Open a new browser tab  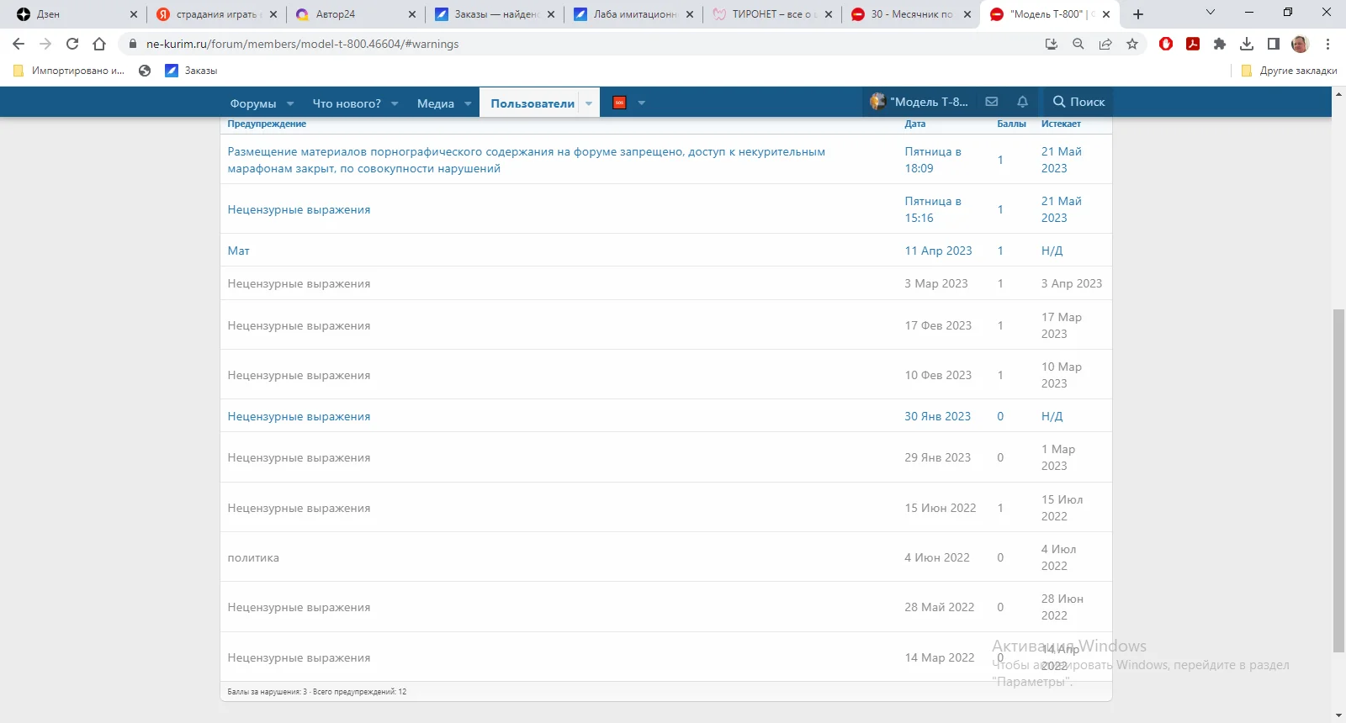[x=1138, y=14]
